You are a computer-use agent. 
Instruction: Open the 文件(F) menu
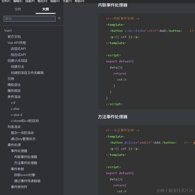click(6, 1)
